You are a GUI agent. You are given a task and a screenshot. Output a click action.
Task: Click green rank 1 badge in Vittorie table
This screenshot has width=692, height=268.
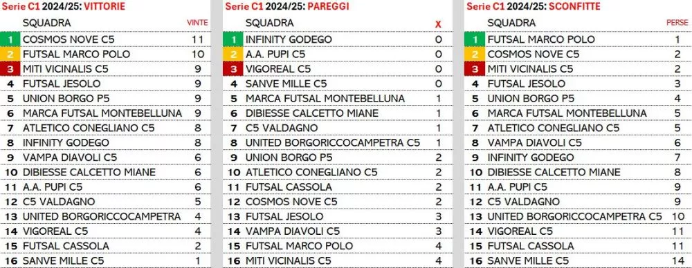[x=10, y=39]
